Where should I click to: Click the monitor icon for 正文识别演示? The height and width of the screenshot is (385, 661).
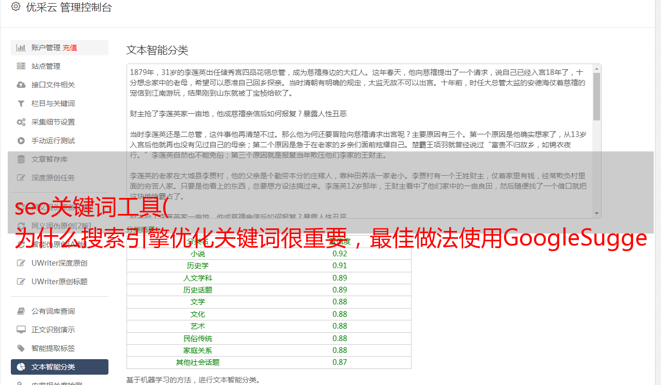click(21, 330)
